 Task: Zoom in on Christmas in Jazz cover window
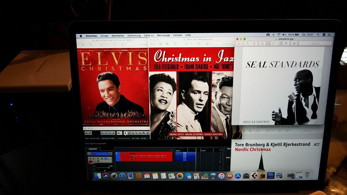pyautogui.click(x=167, y=44)
